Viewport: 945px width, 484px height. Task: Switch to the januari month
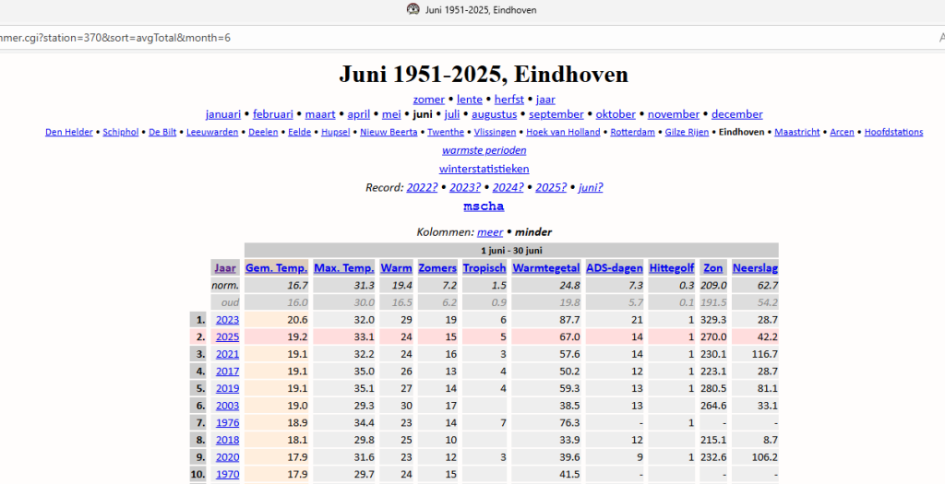coord(223,113)
